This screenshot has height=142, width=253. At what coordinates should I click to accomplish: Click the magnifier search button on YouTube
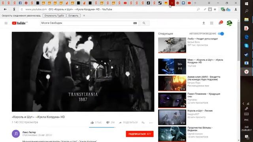tap(144, 23)
